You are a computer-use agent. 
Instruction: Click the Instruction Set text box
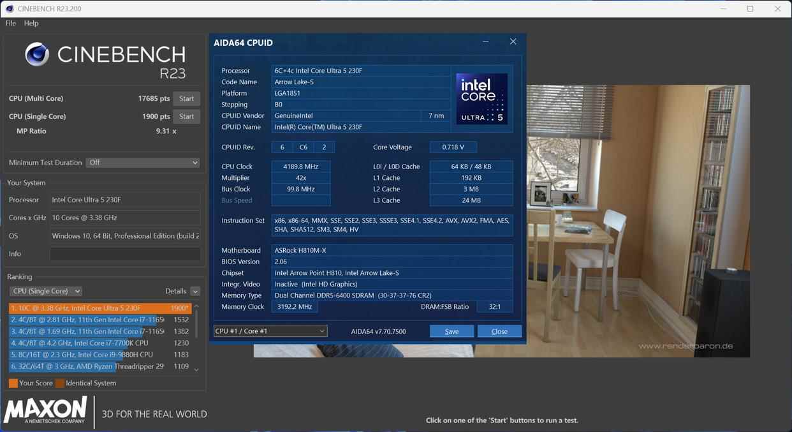pos(392,225)
